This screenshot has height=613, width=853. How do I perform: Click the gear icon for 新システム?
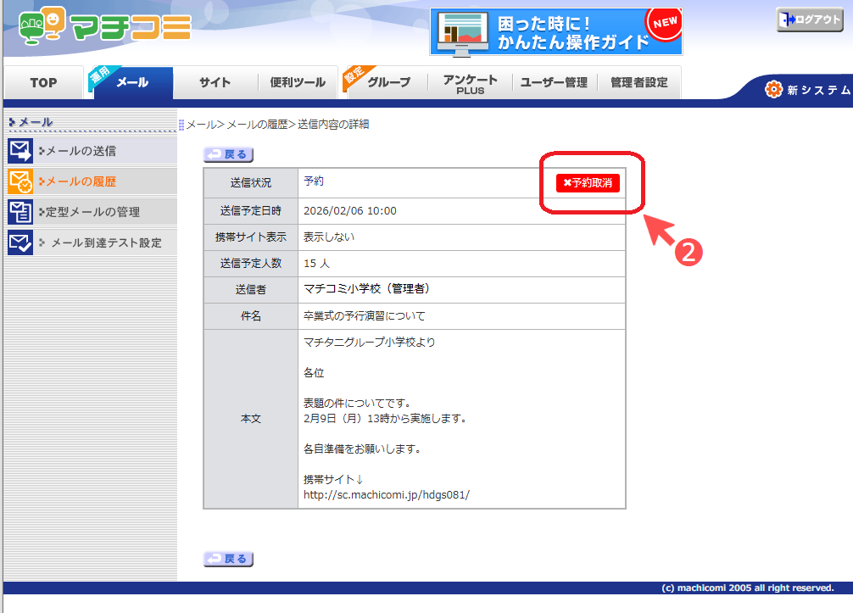pos(773,90)
